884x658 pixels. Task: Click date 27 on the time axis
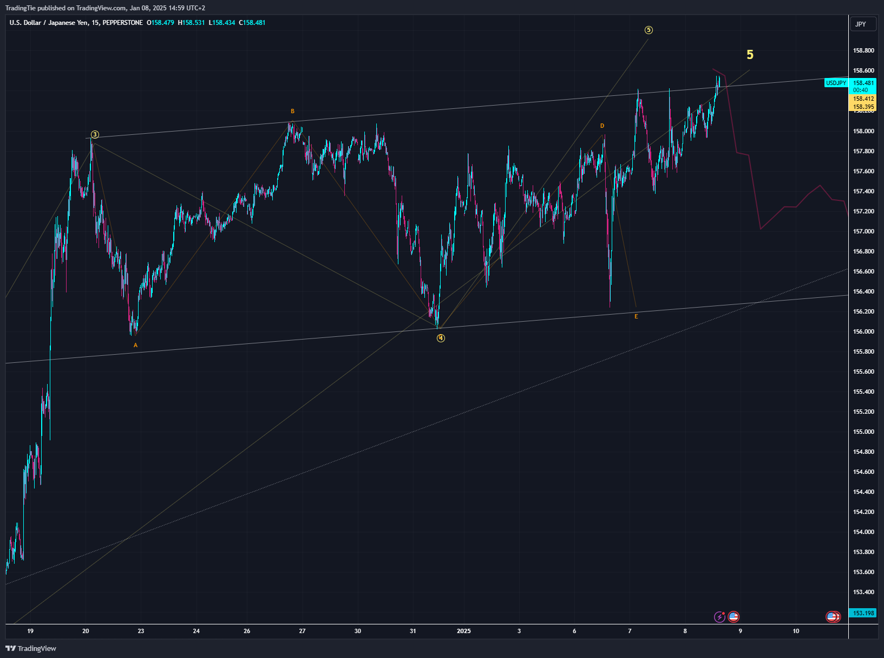(x=302, y=631)
